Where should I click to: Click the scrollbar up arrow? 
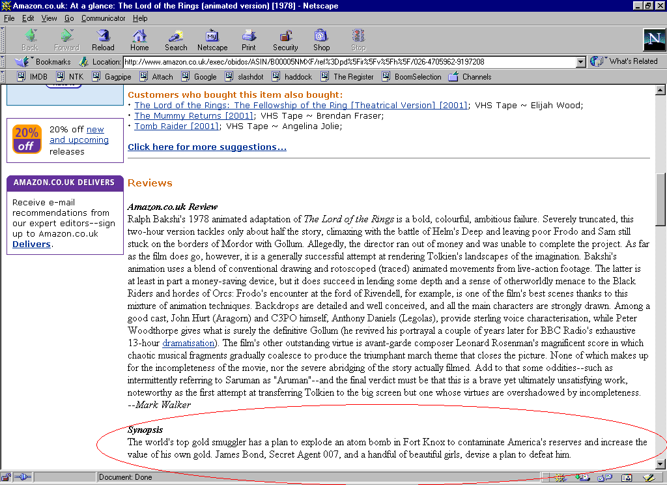click(x=660, y=90)
